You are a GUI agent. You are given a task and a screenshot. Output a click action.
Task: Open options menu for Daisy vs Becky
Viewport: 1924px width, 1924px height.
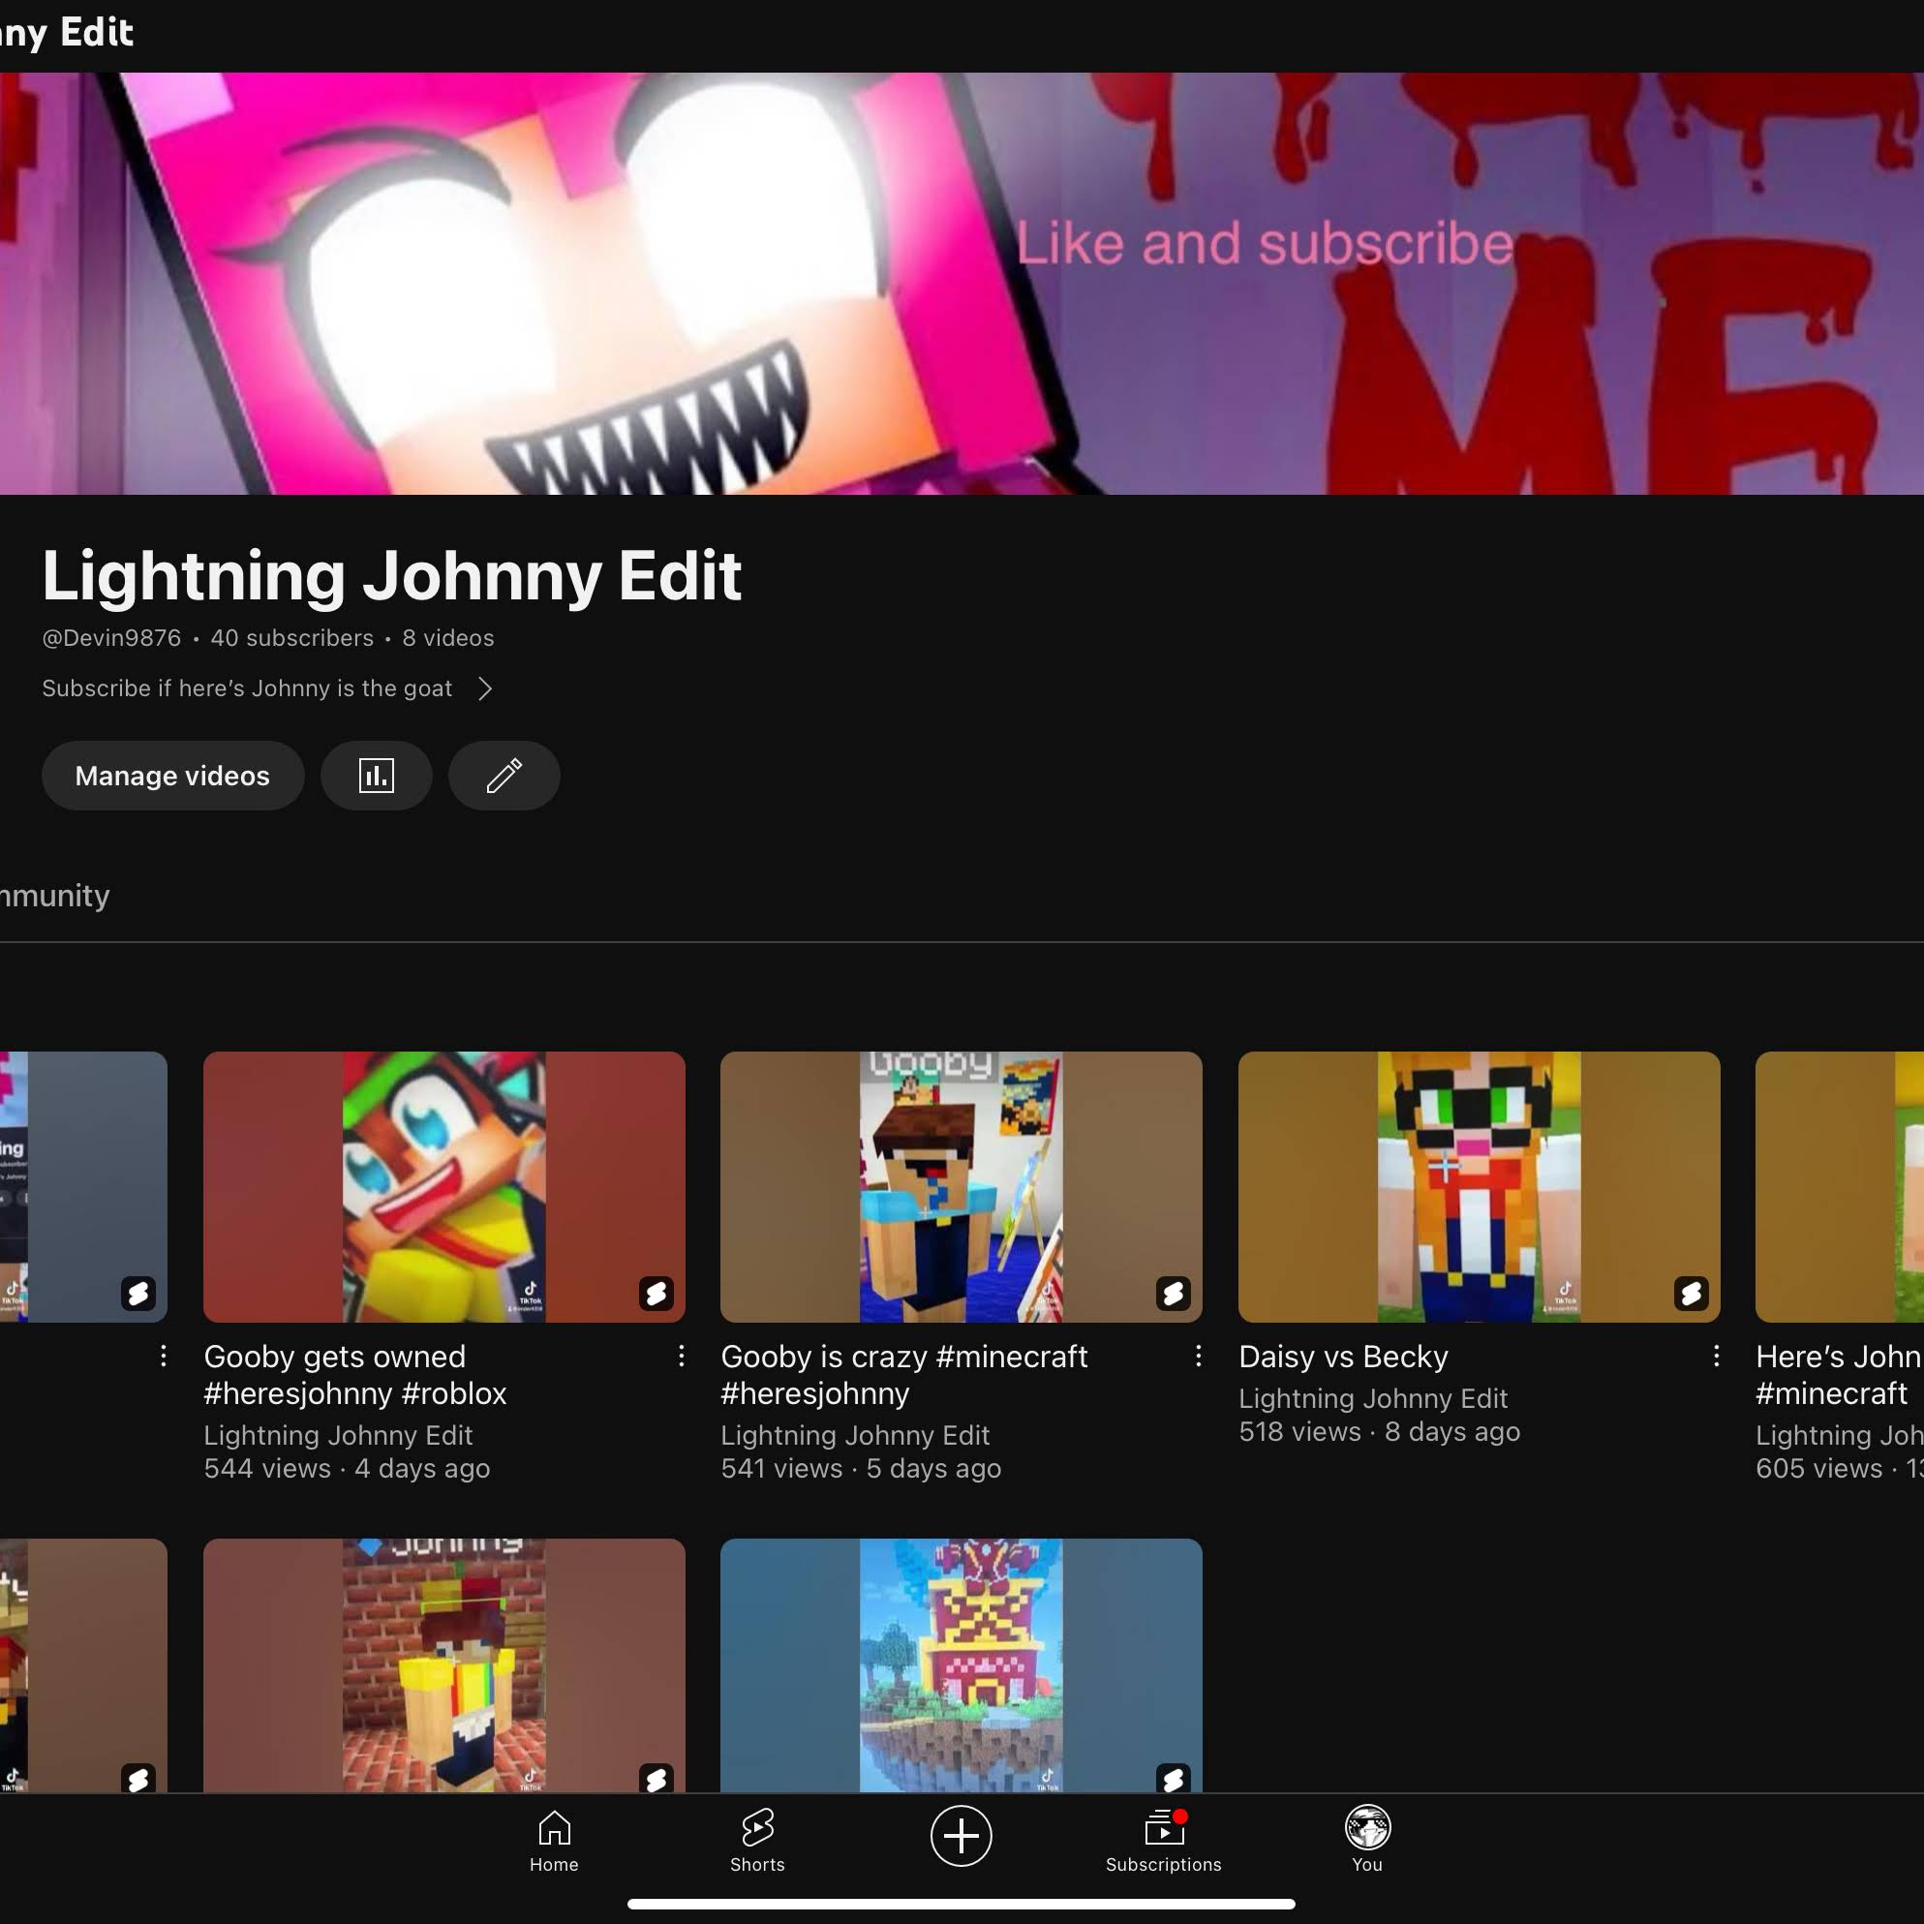point(1716,1356)
